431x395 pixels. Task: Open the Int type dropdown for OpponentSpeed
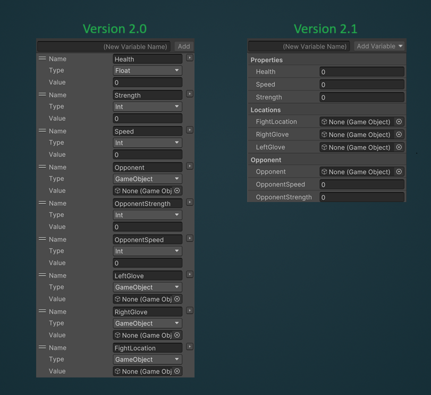[x=148, y=251]
